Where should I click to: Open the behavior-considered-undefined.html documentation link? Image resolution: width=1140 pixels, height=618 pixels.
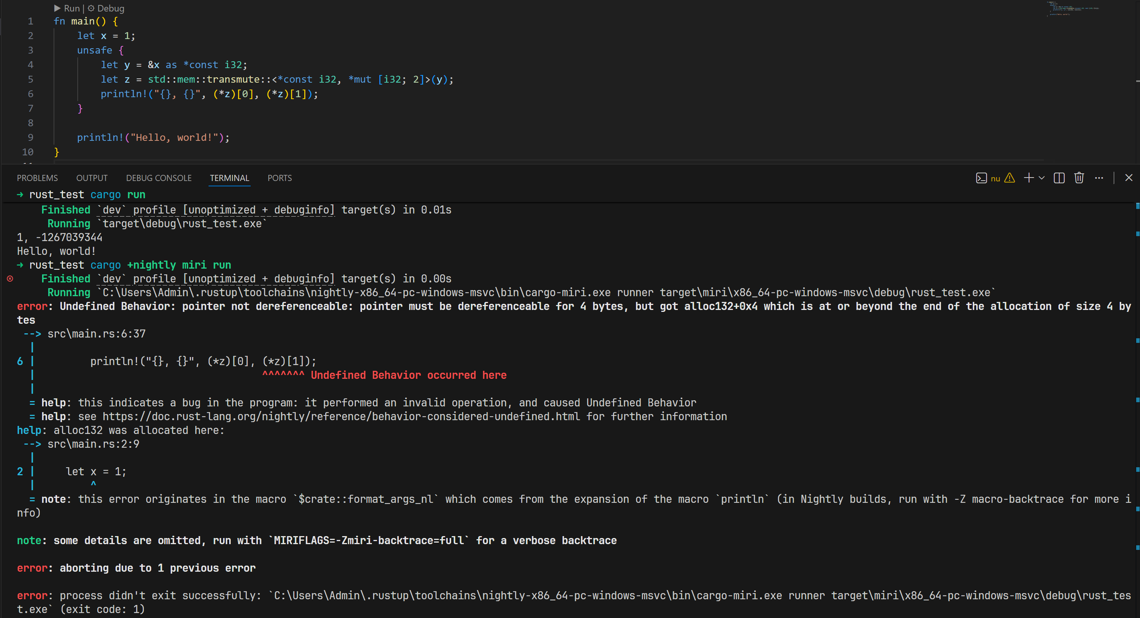coord(341,416)
